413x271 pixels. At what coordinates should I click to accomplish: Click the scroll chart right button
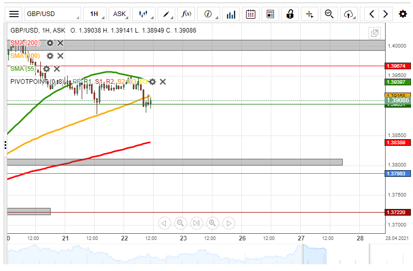228,223
